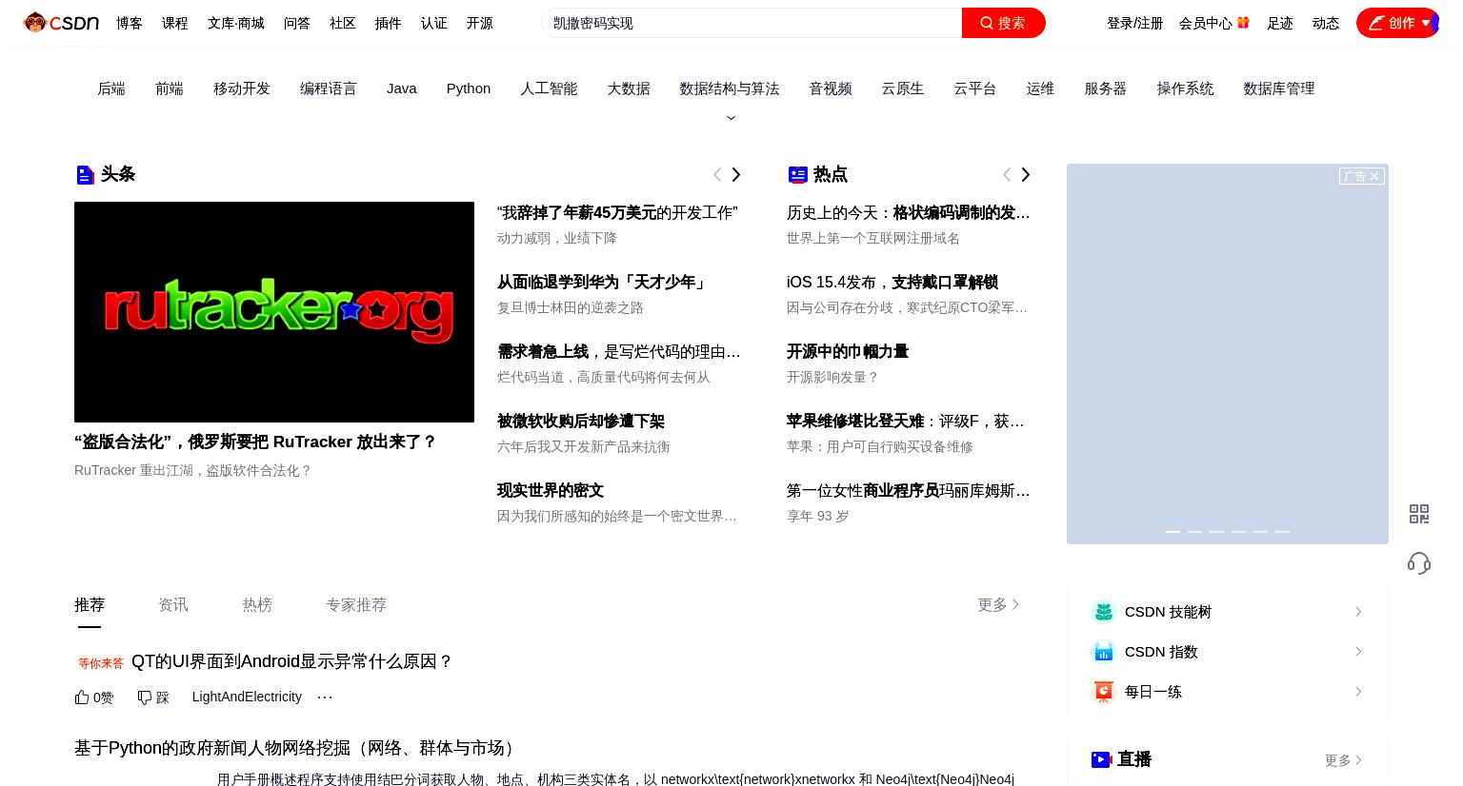
Task: Select the first ad carousel indicator
Action: point(1172,531)
